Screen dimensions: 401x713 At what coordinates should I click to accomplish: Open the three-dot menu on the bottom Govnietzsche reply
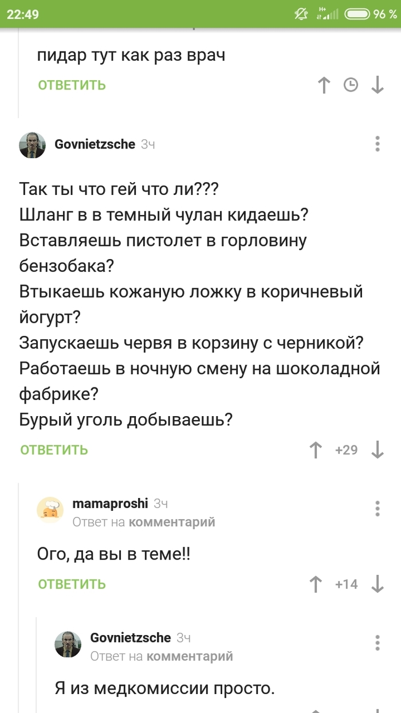[x=378, y=641]
